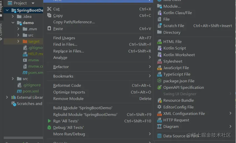This screenshot has height=143, width=236.
Task: Select Find in Files menu entry
Action: [x=65, y=44]
